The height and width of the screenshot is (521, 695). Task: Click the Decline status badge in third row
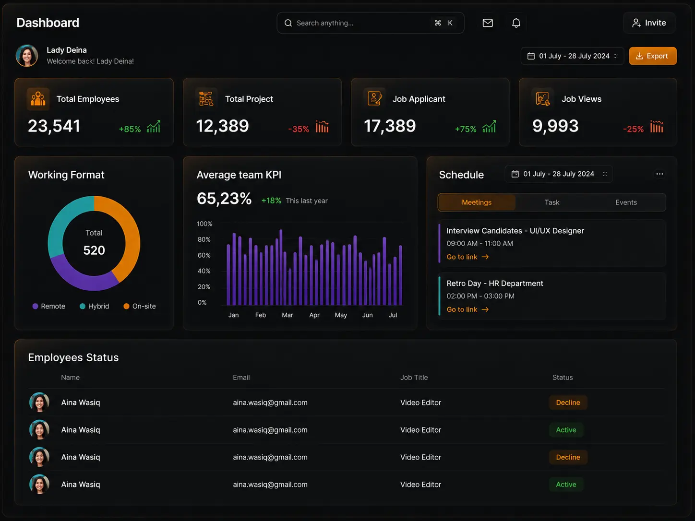pyautogui.click(x=568, y=457)
